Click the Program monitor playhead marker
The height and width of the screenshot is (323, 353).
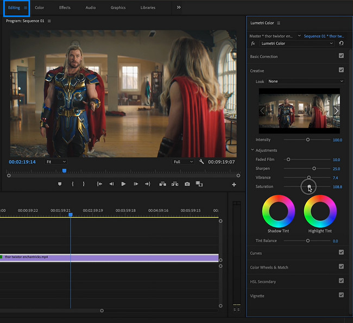64,171
